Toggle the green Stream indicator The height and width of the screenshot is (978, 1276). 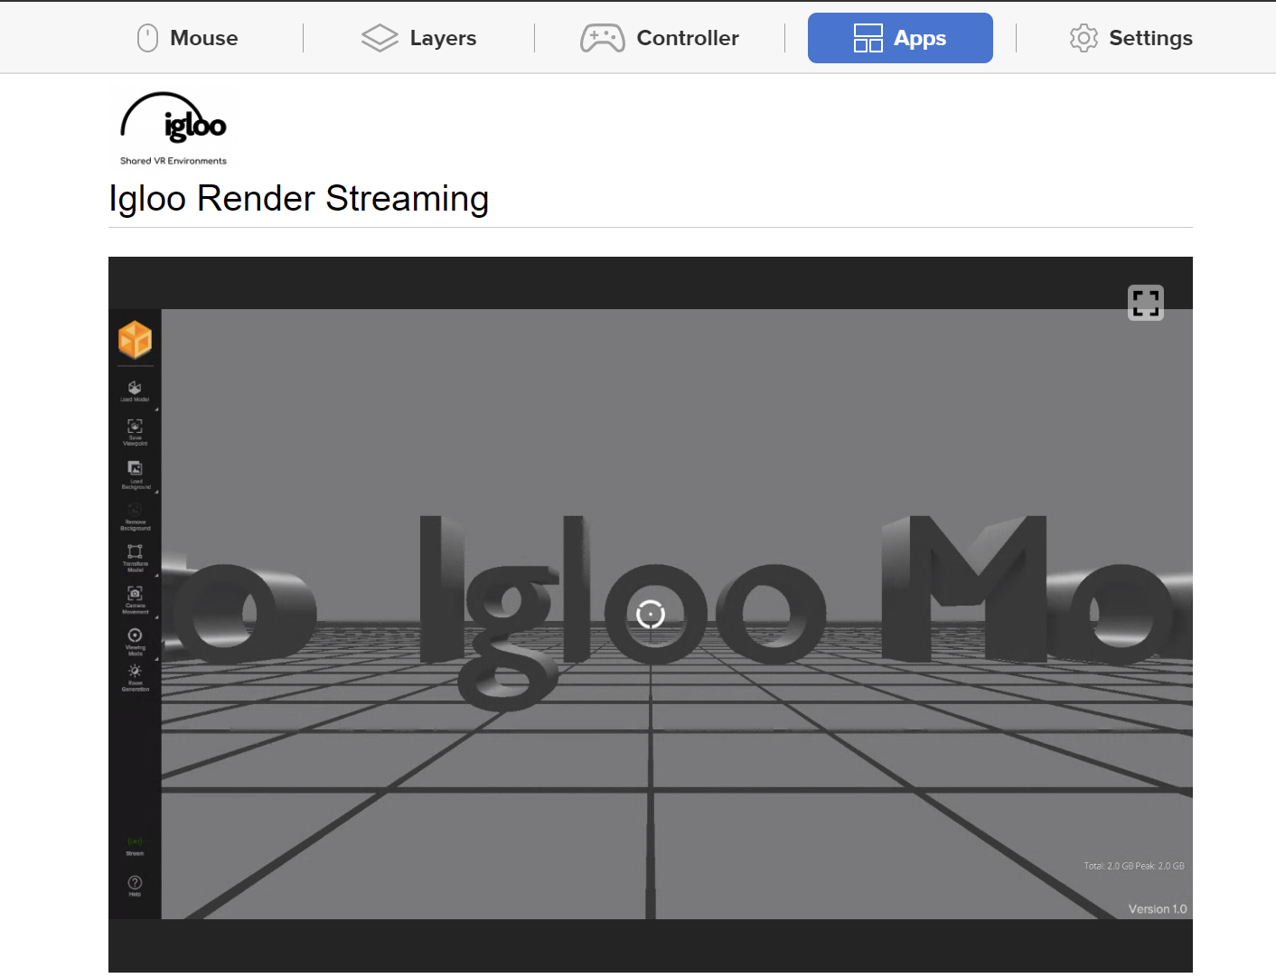click(x=135, y=844)
